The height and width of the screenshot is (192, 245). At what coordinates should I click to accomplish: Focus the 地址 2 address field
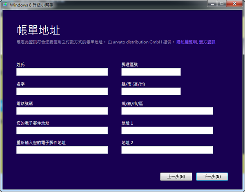[x=167, y=150]
